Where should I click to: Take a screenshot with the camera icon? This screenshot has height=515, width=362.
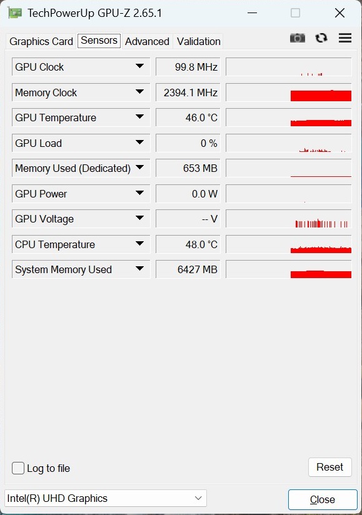tap(297, 38)
